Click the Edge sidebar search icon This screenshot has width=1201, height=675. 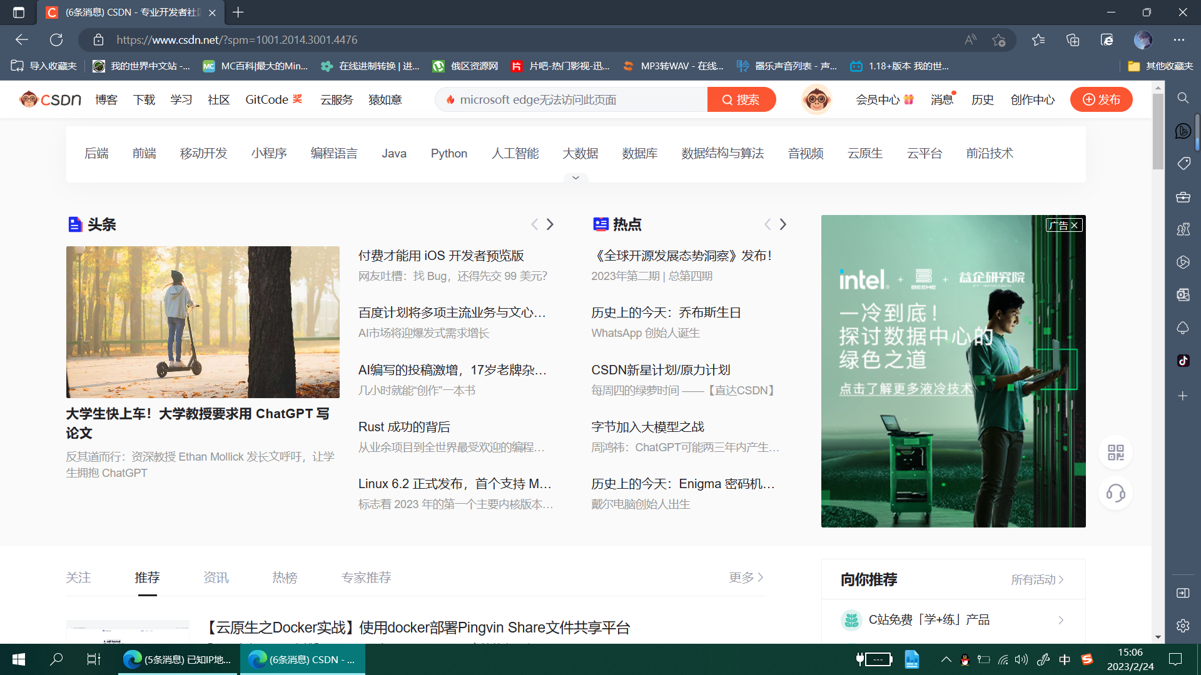[x=1183, y=98]
